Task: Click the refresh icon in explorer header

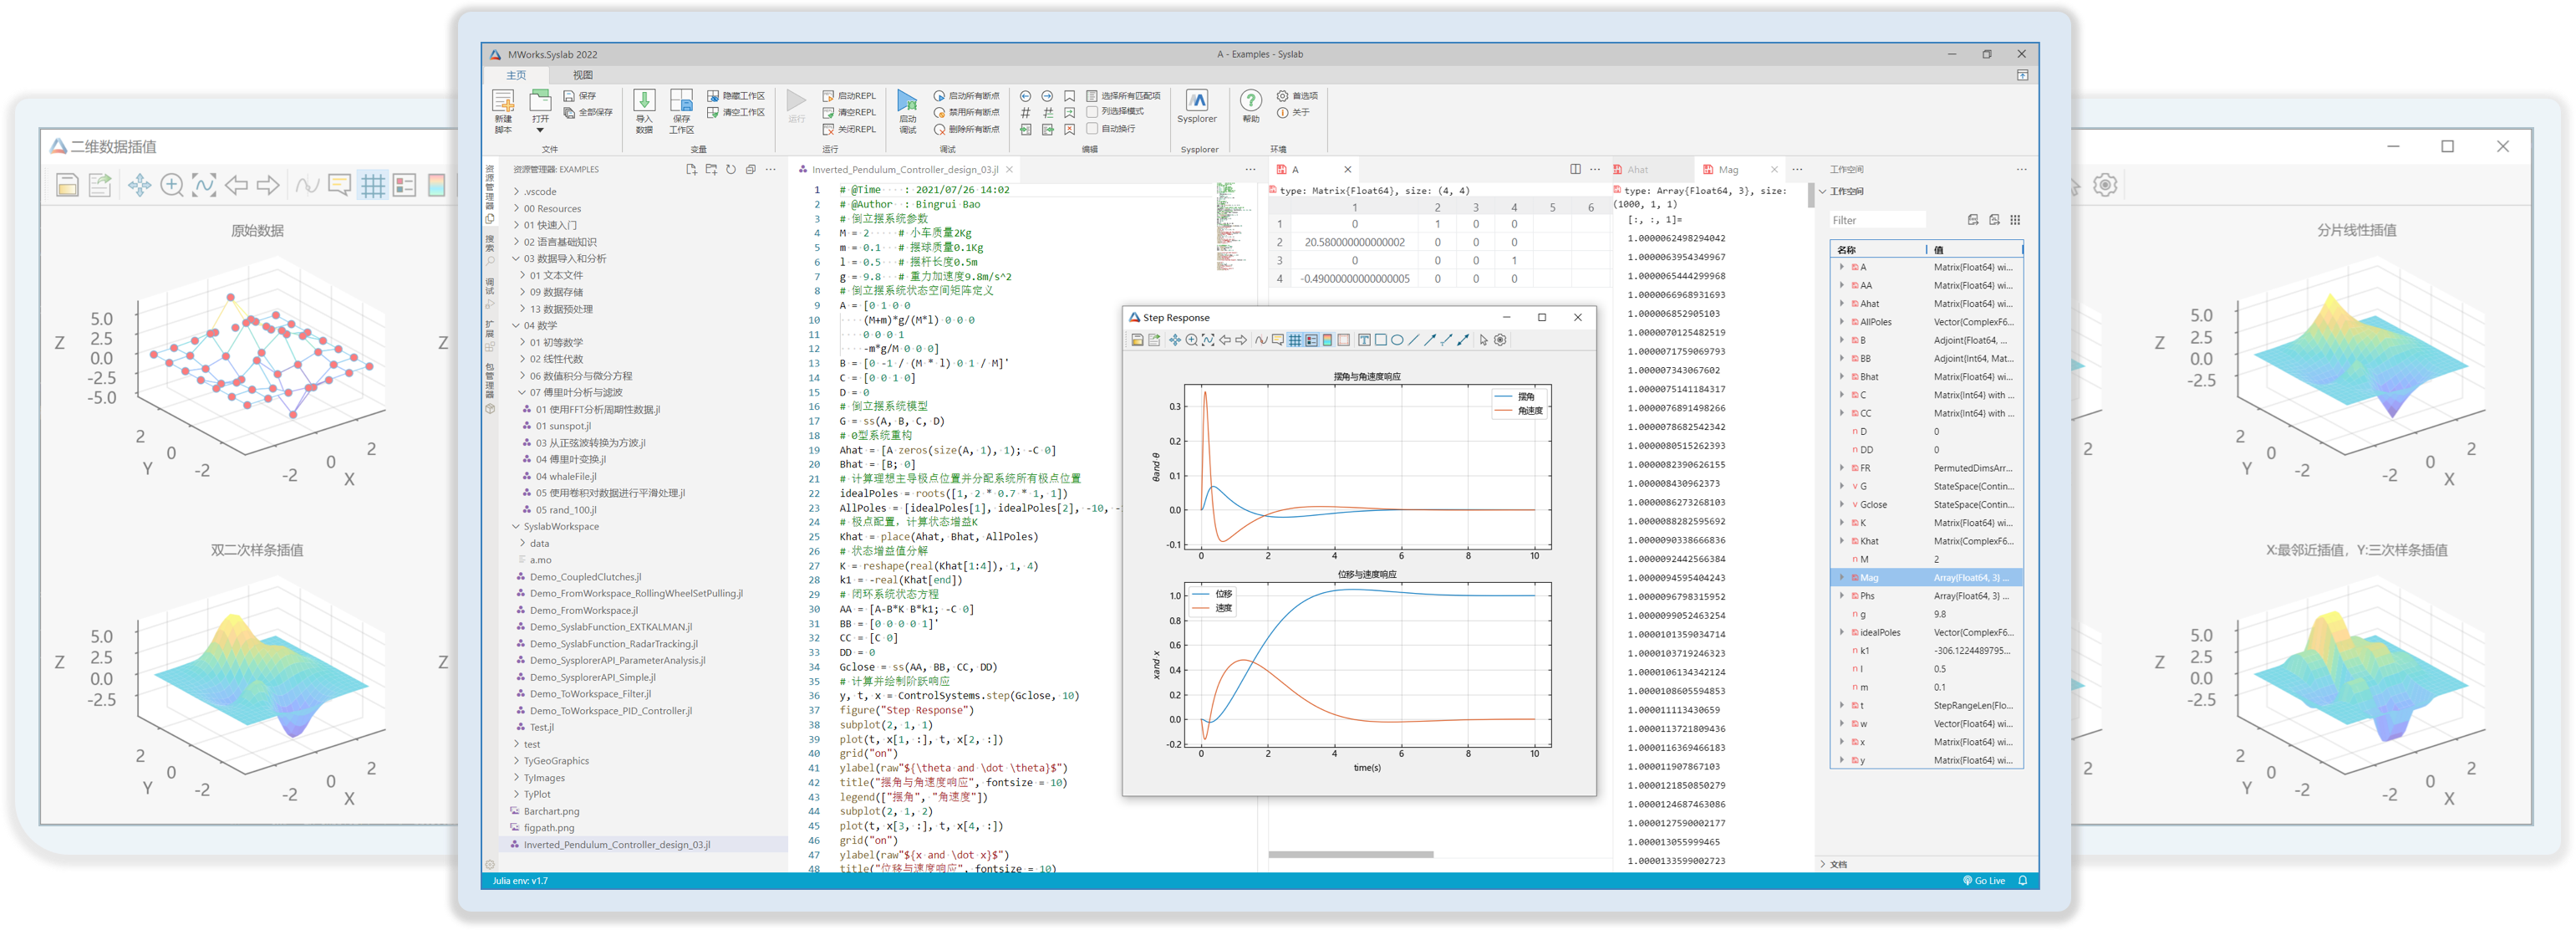Action: click(731, 169)
